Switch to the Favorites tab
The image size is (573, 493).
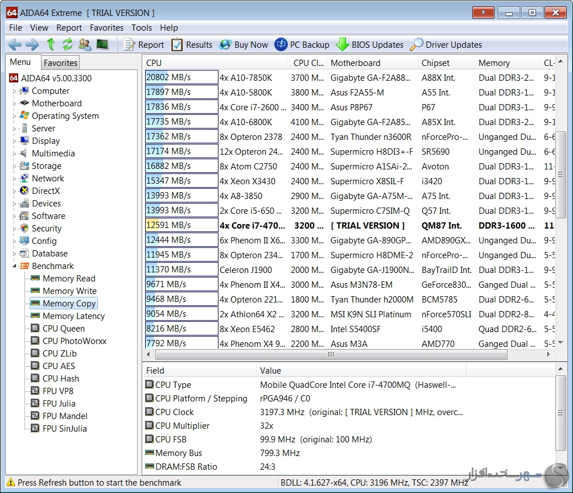point(61,63)
